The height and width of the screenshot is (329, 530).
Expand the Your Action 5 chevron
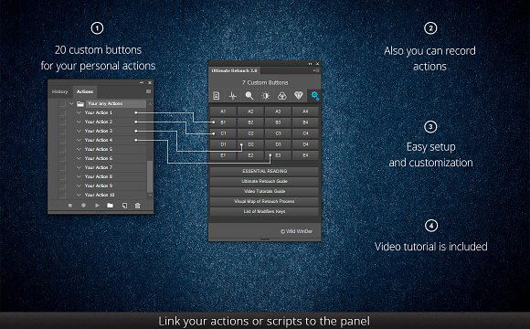coord(79,149)
